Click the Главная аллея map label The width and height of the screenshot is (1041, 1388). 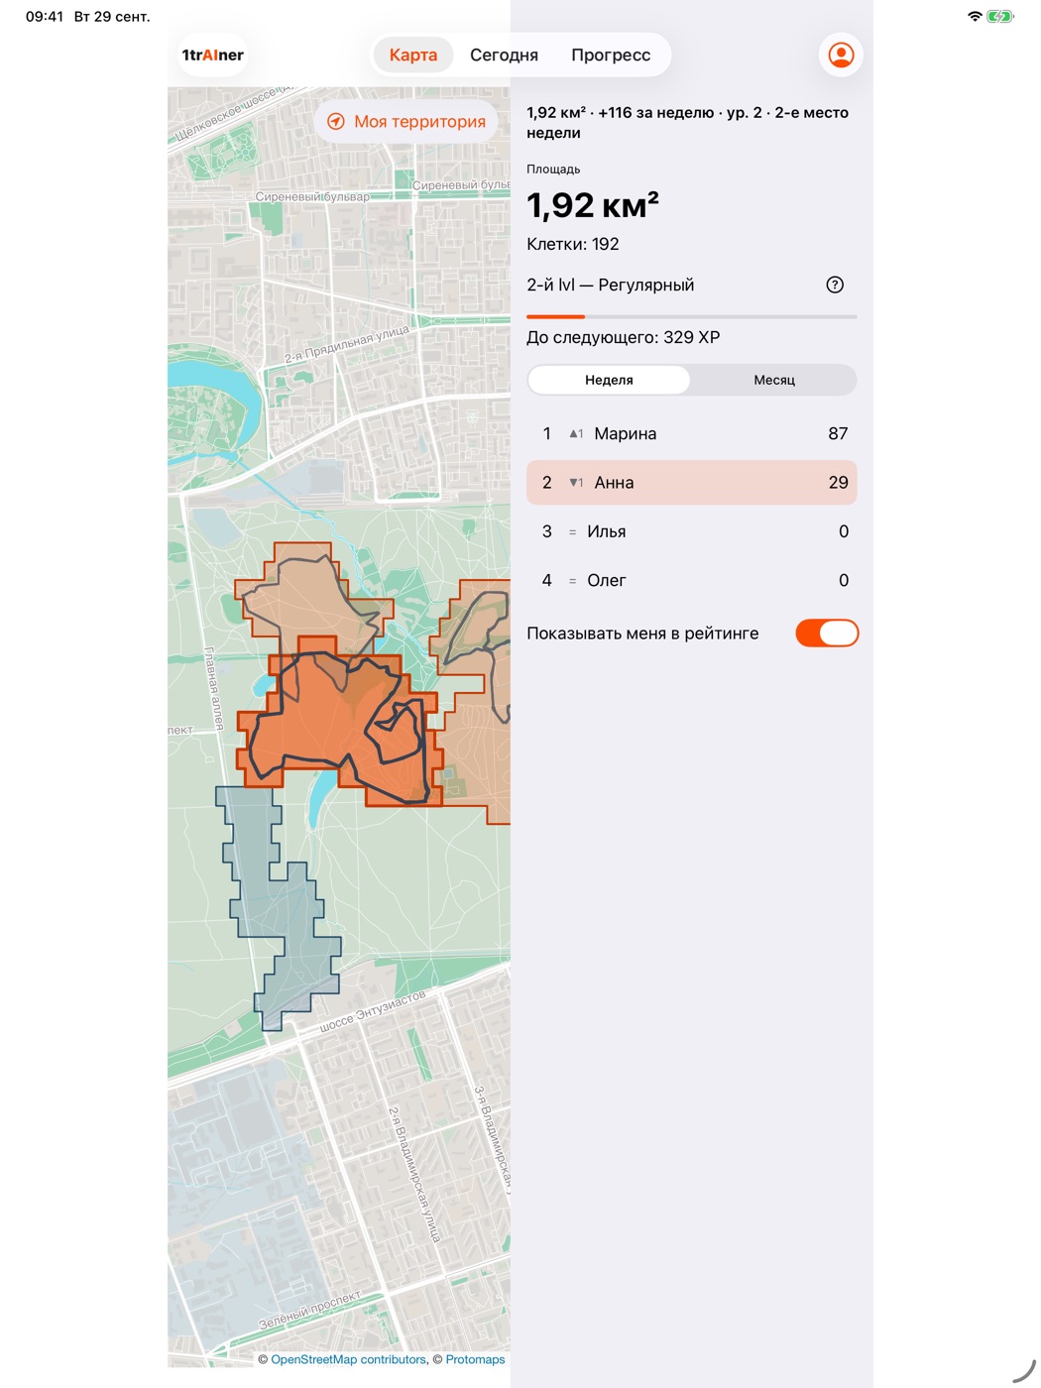point(214,689)
